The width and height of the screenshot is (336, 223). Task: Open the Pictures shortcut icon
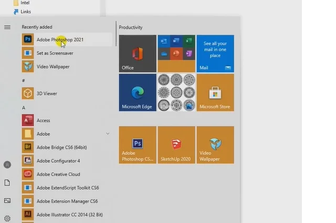[x=7, y=201]
